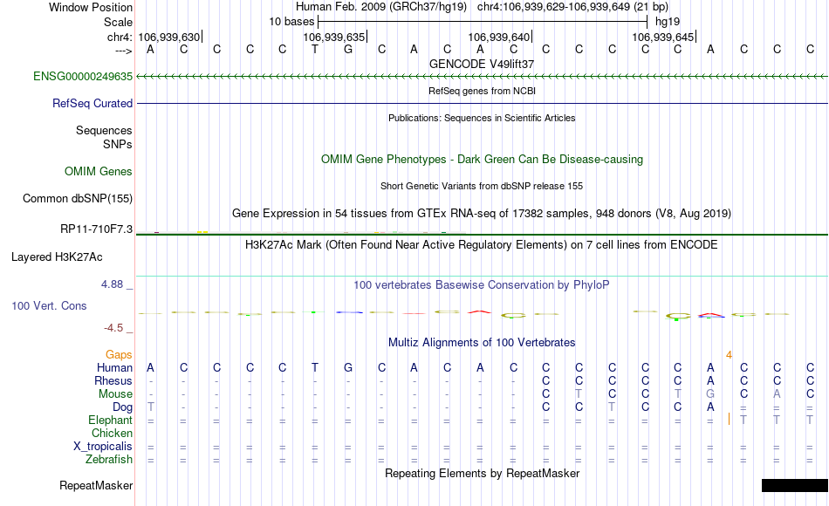Click the hg19 label beside the scale bar
Screen dimensions: 829x506
pyautogui.click(x=668, y=22)
